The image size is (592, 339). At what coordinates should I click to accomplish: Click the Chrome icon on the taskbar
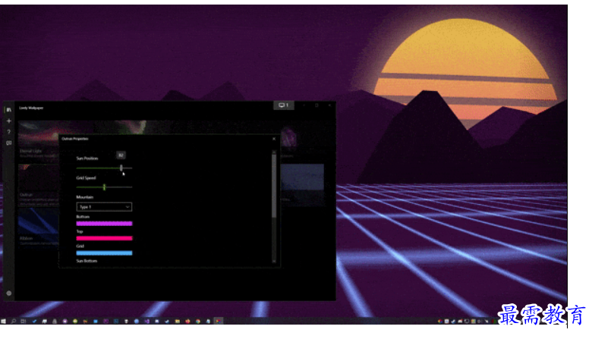tap(197, 322)
